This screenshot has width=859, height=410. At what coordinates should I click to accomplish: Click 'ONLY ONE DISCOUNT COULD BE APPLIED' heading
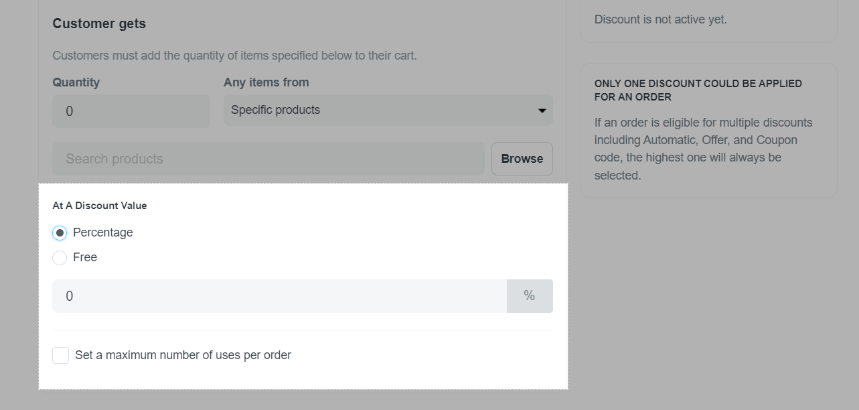click(698, 90)
